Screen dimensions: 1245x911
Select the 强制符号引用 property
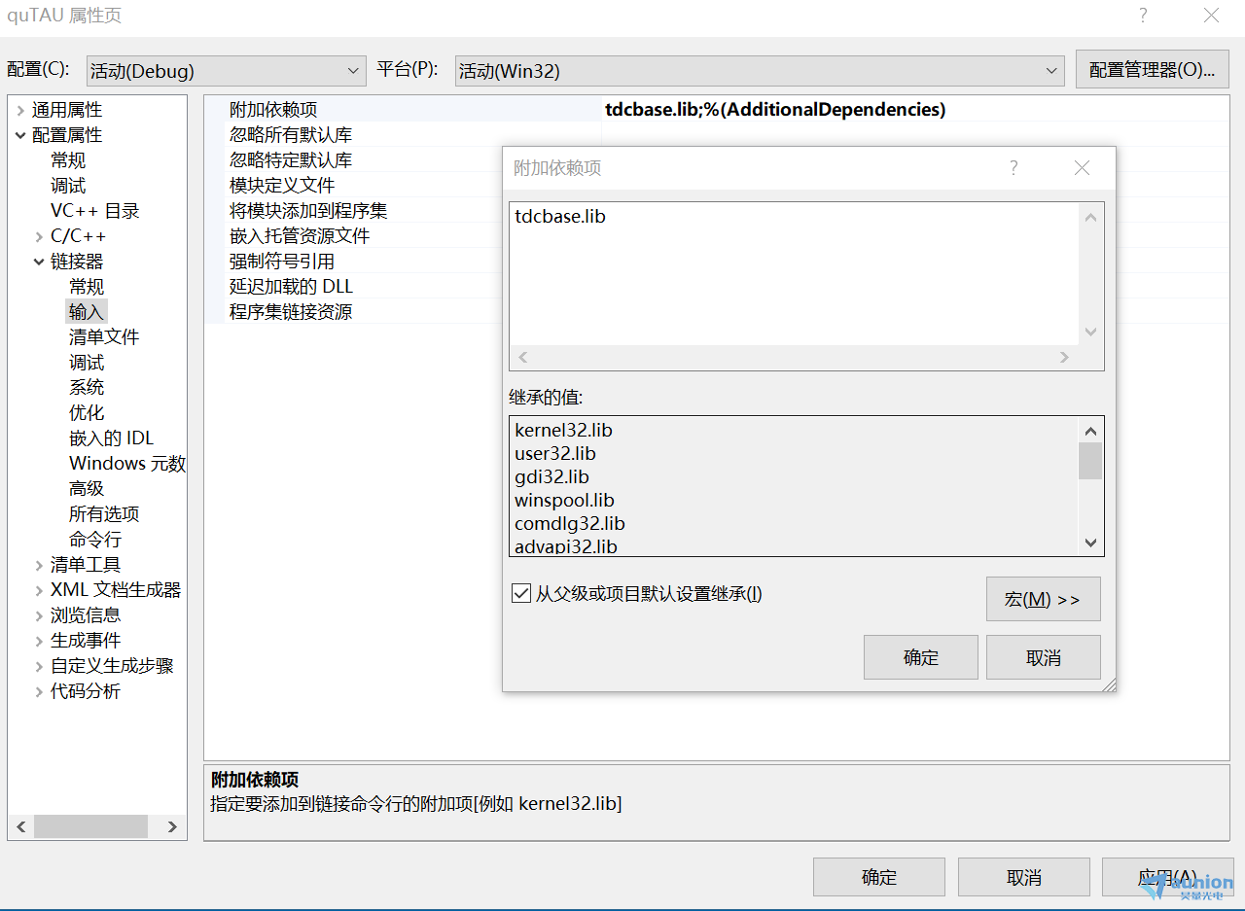(x=282, y=262)
